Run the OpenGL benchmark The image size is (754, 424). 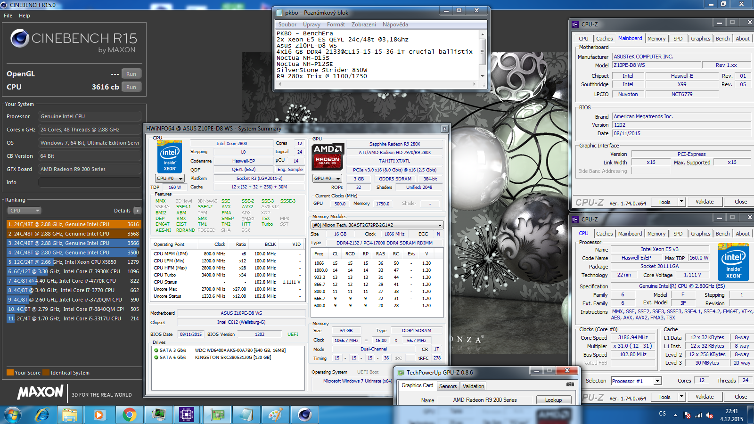(131, 74)
